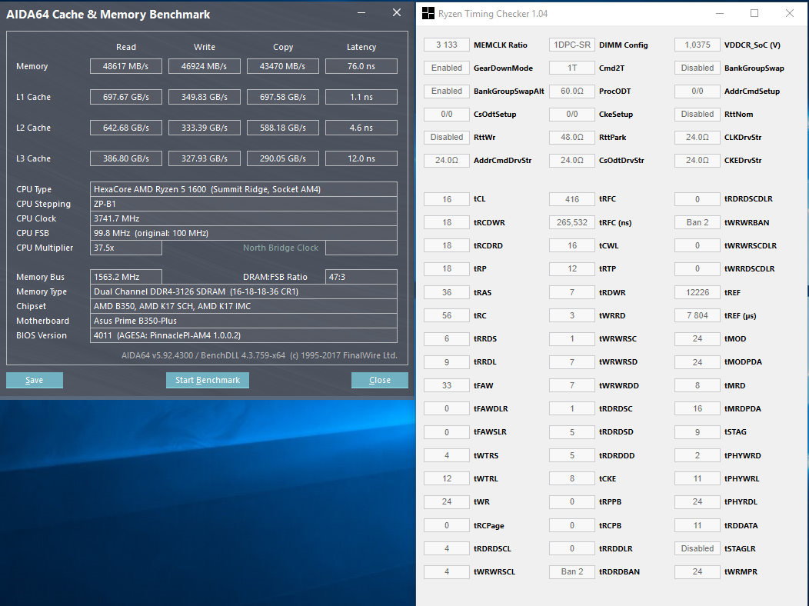Click L1 Cache Read 697.67 GB/s
The height and width of the screenshot is (606, 809).
pos(126,97)
